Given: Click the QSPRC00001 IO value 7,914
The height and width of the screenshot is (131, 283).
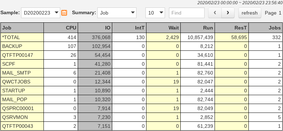Looking at the screenshot, I should pyautogui.click(x=104, y=108).
